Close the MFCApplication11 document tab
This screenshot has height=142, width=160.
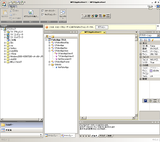click(x=104, y=32)
